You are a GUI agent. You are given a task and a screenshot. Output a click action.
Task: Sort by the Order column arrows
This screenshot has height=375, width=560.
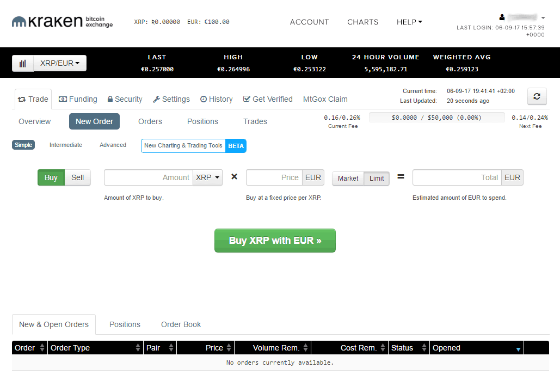(42, 348)
